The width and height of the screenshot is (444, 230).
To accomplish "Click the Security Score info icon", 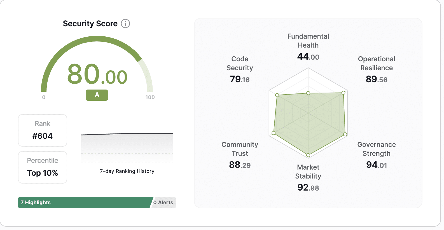I will (125, 24).
